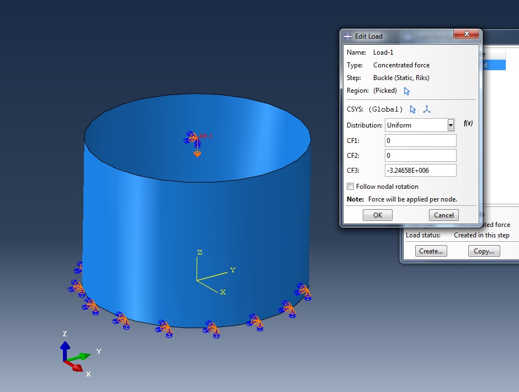Select the highlighted load row in the manager
Image resolution: width=519 pixels, height=392 pixels.
tap(495, 65)
